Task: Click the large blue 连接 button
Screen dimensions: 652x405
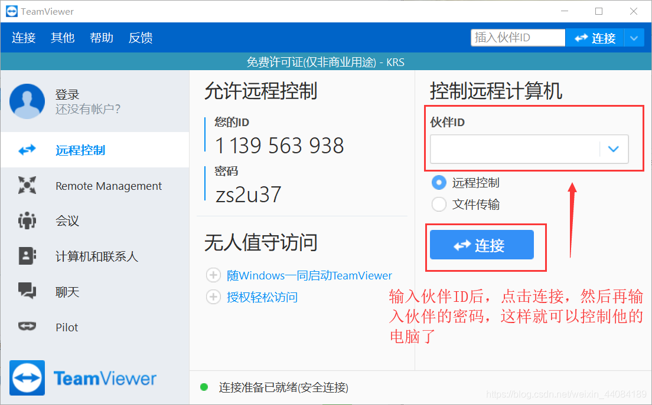Action: (x=481, y=245)
